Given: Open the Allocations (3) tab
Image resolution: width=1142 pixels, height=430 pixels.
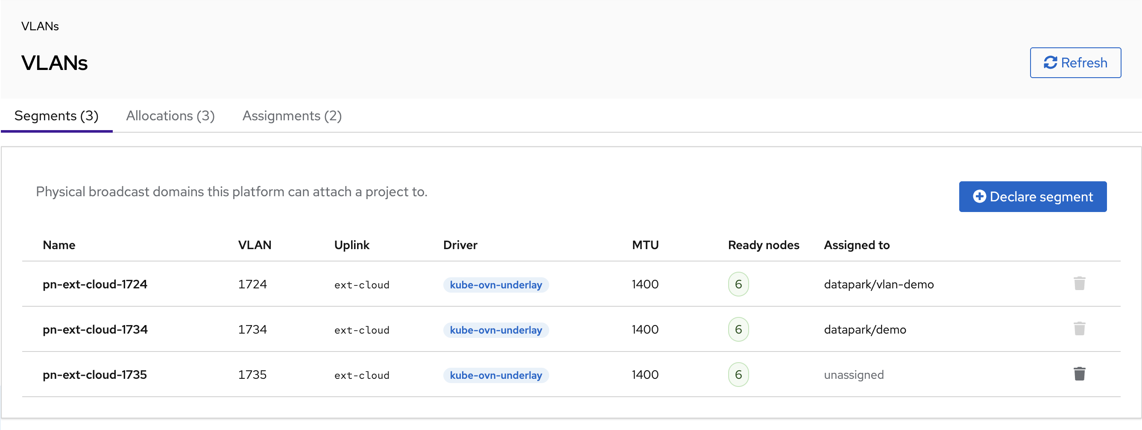Looking at the screenshot, I should (170, 116).
